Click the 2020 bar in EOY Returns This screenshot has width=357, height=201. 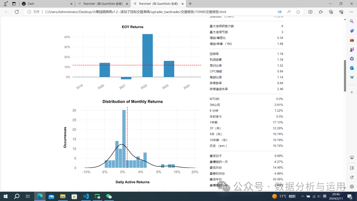105,70
